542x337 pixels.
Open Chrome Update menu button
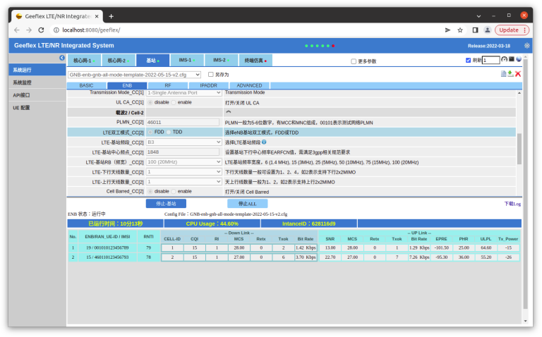click(512, 30)
